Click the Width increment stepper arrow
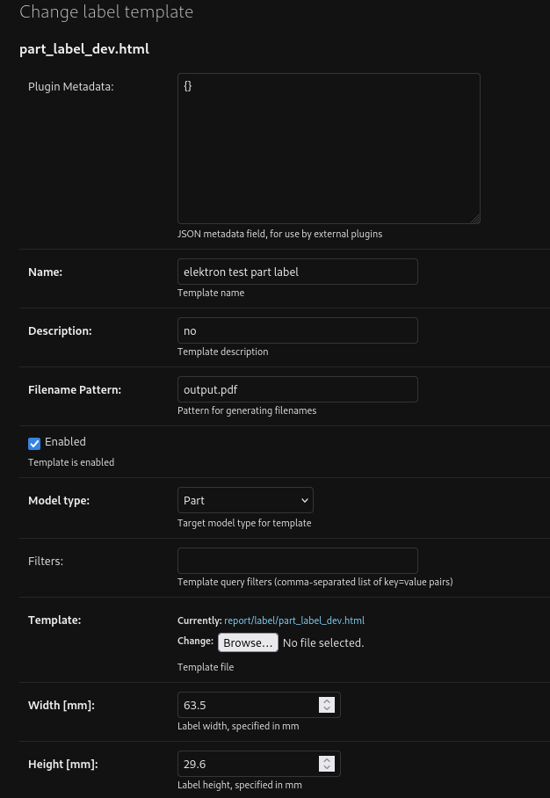The image size is (550, 798). [x=326, y=700]
